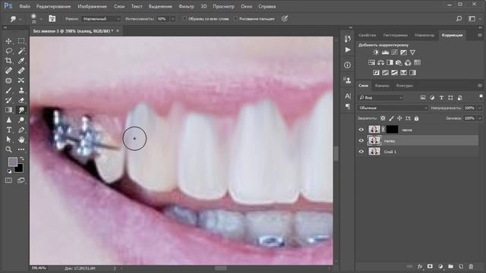
Task: Hide the 'маска' layer eye
Action: [361, 130]
